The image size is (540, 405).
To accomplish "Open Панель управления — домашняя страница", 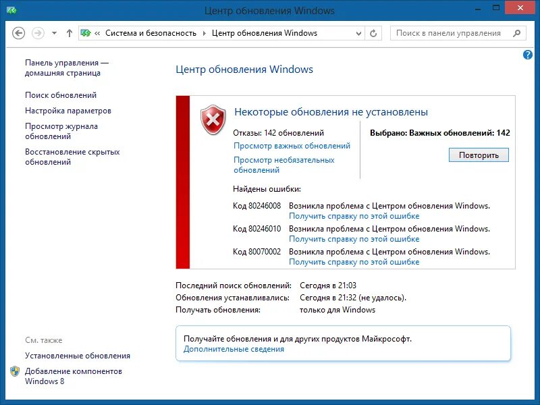I will tap(67, 68).
